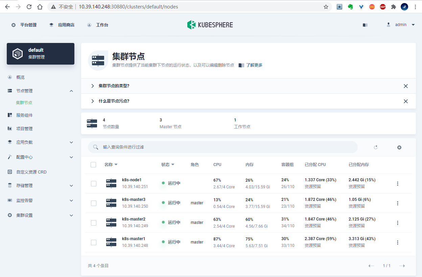Select the k8s-master2 row checkbox
This screenshot has height=277, width=422.
[94, 223]
